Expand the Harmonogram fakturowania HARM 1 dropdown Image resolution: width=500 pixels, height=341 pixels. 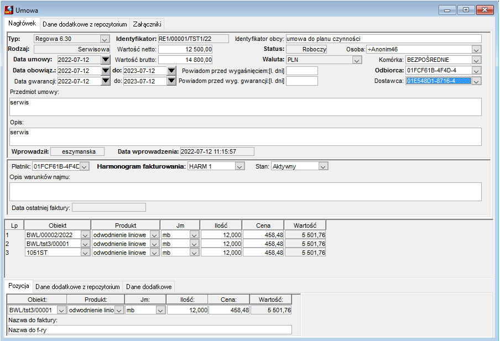tap(239, 166)
